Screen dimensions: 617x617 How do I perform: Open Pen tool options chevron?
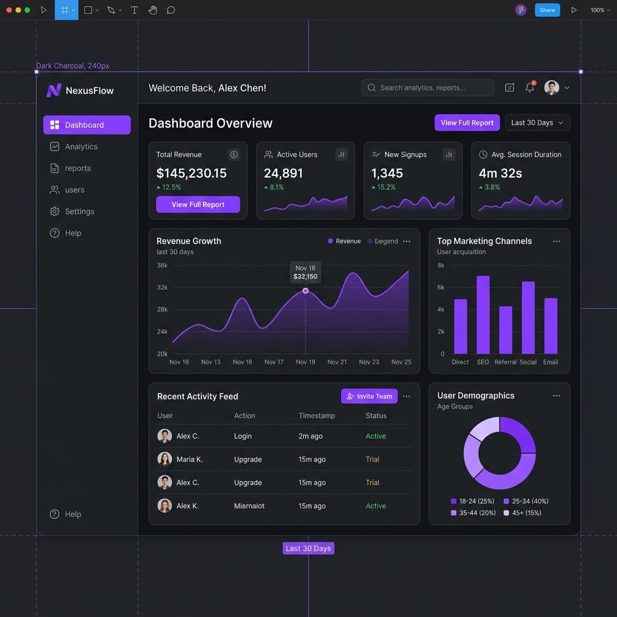point(120,10)
